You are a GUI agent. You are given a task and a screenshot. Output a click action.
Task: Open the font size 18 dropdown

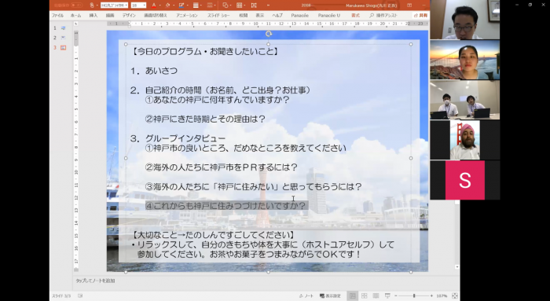pyautogui.click(x=138, y=6)
